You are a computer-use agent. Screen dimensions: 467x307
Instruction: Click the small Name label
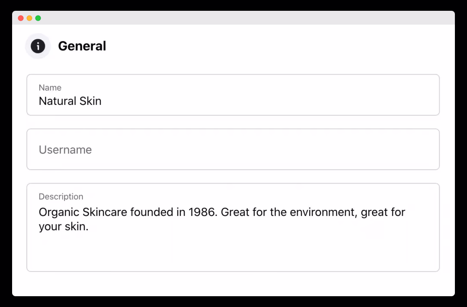[50, 88]
